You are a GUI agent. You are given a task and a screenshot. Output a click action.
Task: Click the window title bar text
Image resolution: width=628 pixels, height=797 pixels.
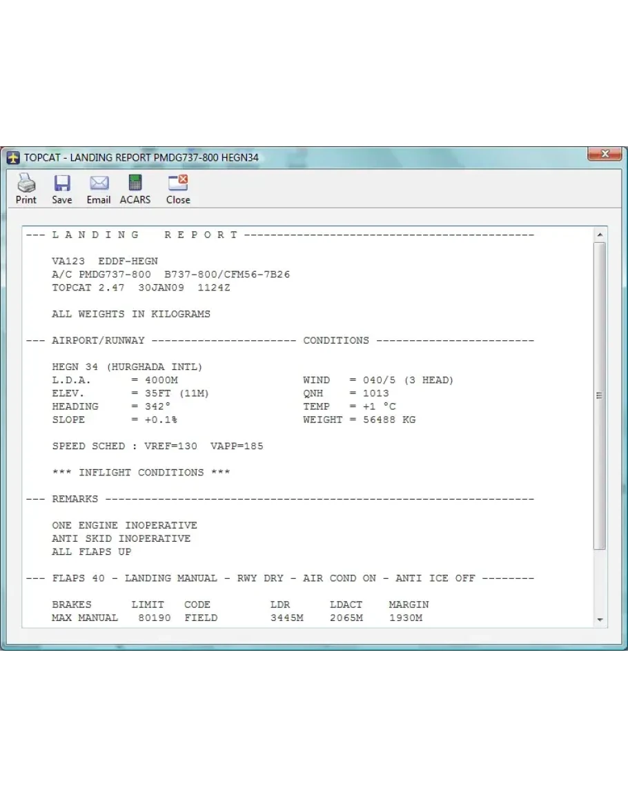[141, 158]
